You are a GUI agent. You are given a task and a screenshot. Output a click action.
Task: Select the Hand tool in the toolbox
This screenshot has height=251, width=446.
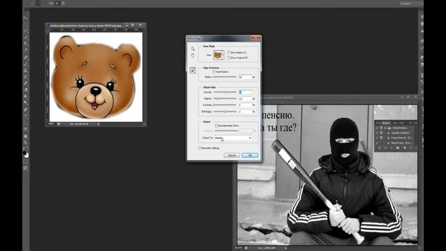pos(26,136)
